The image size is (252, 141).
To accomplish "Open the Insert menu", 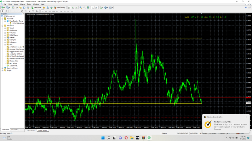I will coord(16,4).
